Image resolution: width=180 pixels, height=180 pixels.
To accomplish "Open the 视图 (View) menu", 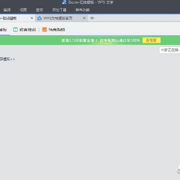I will tap(23, 10).
